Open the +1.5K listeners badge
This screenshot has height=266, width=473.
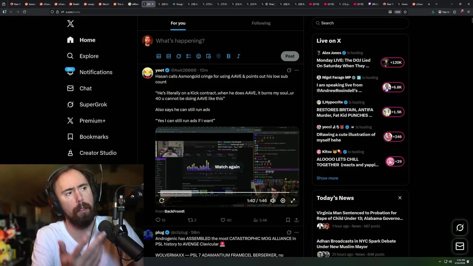coord(393,112)
